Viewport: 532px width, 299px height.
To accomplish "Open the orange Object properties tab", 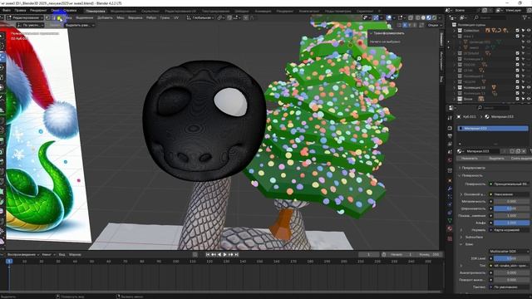I will 450,180.
